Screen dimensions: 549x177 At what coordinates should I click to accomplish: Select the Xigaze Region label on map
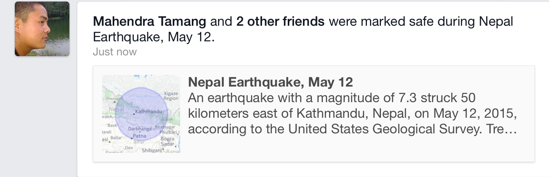pyautogui.click(x=171, y=96)
